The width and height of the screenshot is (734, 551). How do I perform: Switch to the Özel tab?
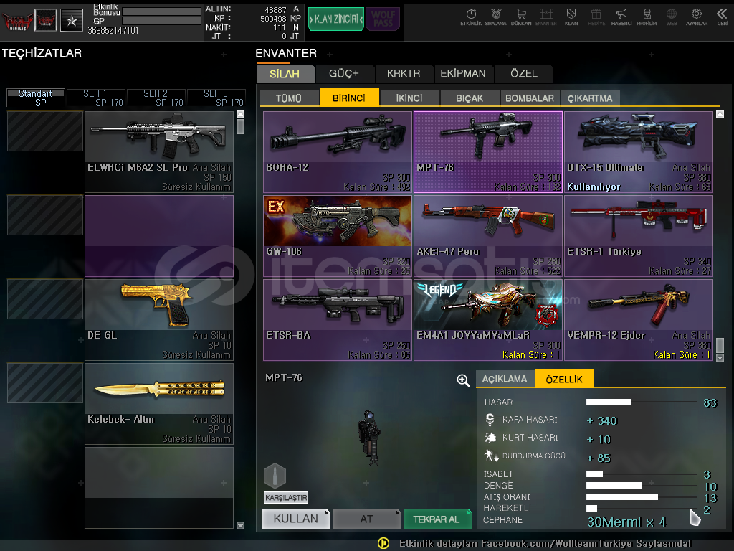[524, 74]
